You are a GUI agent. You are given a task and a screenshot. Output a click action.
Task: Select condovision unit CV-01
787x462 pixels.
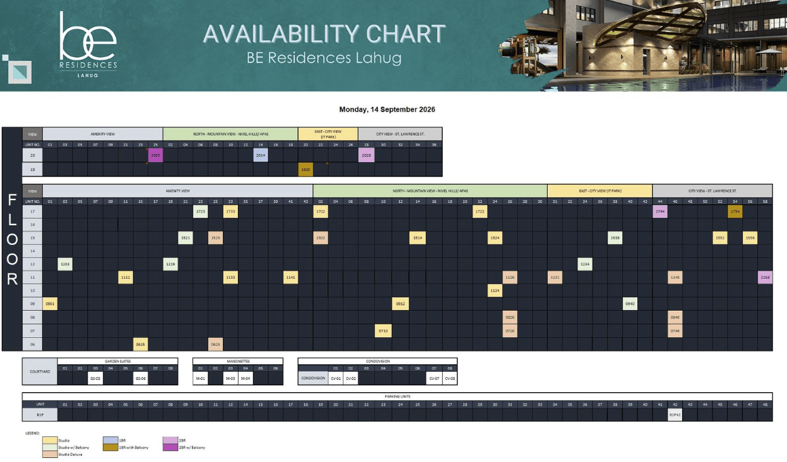click(336, 378)
